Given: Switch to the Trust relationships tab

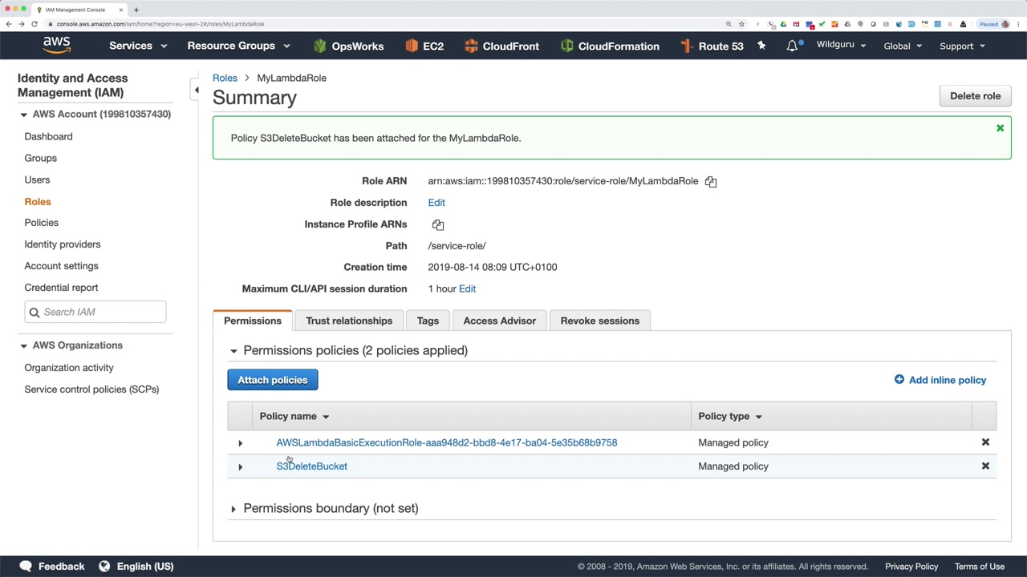Looking at the screenshot, I should pos(349,321).
